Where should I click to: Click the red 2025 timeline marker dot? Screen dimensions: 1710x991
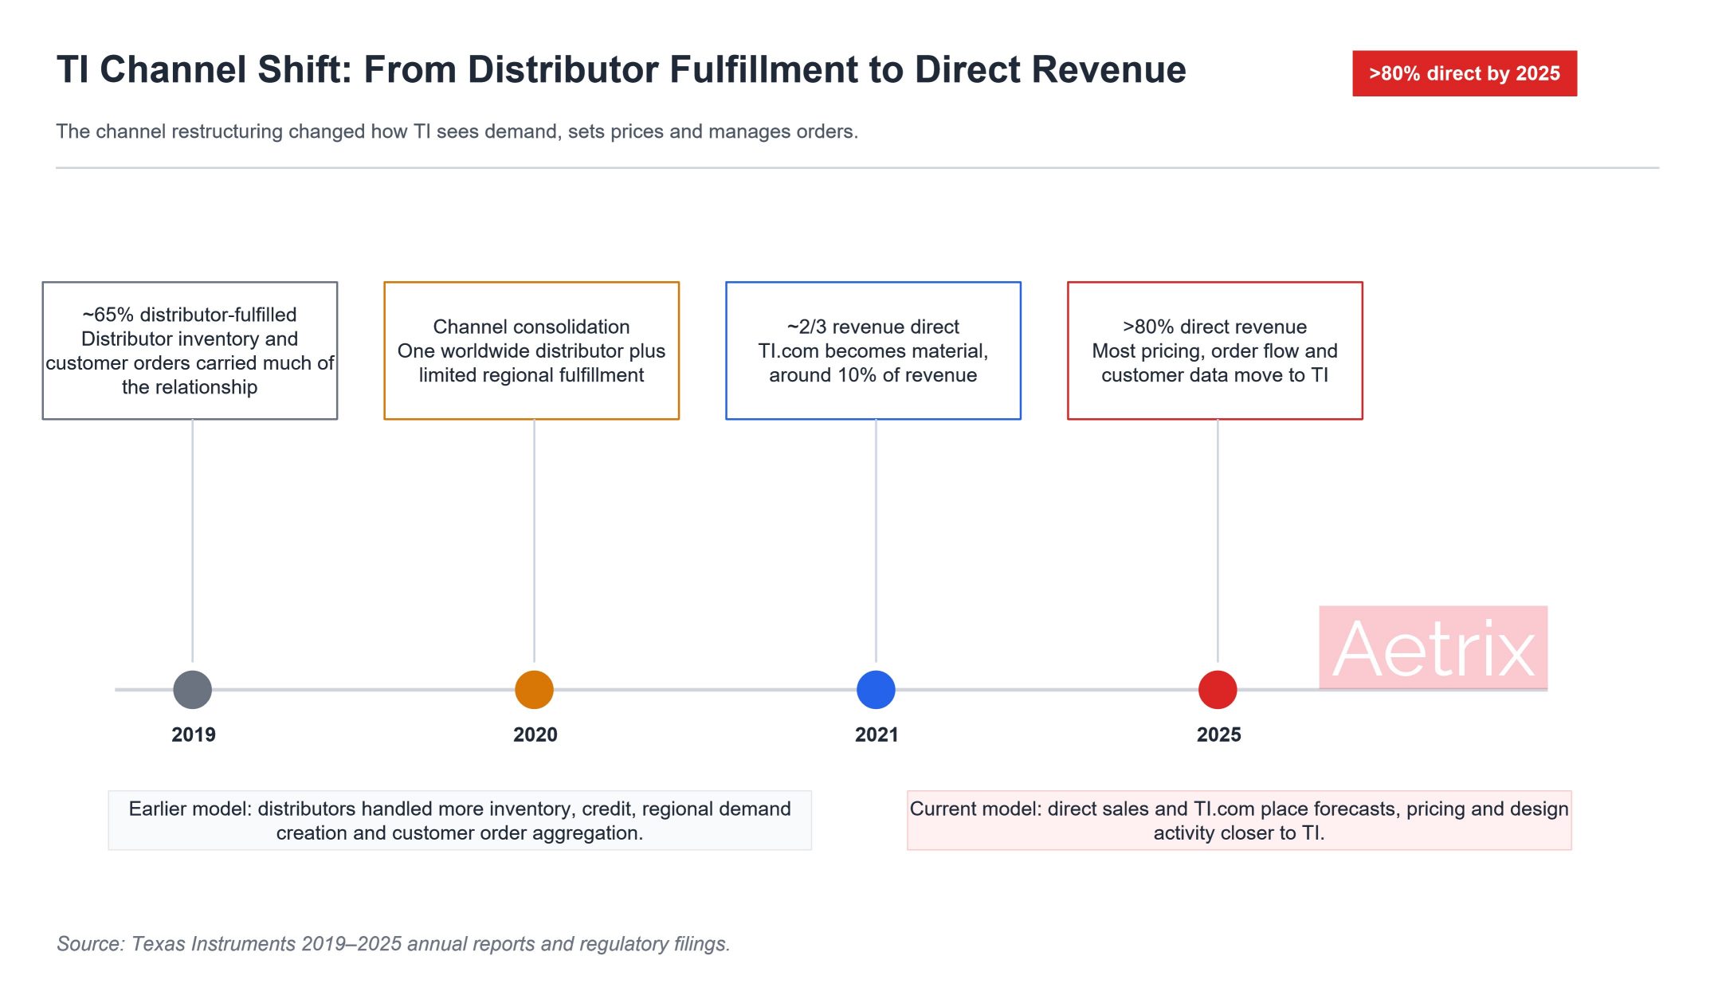tap(1218, 689)
